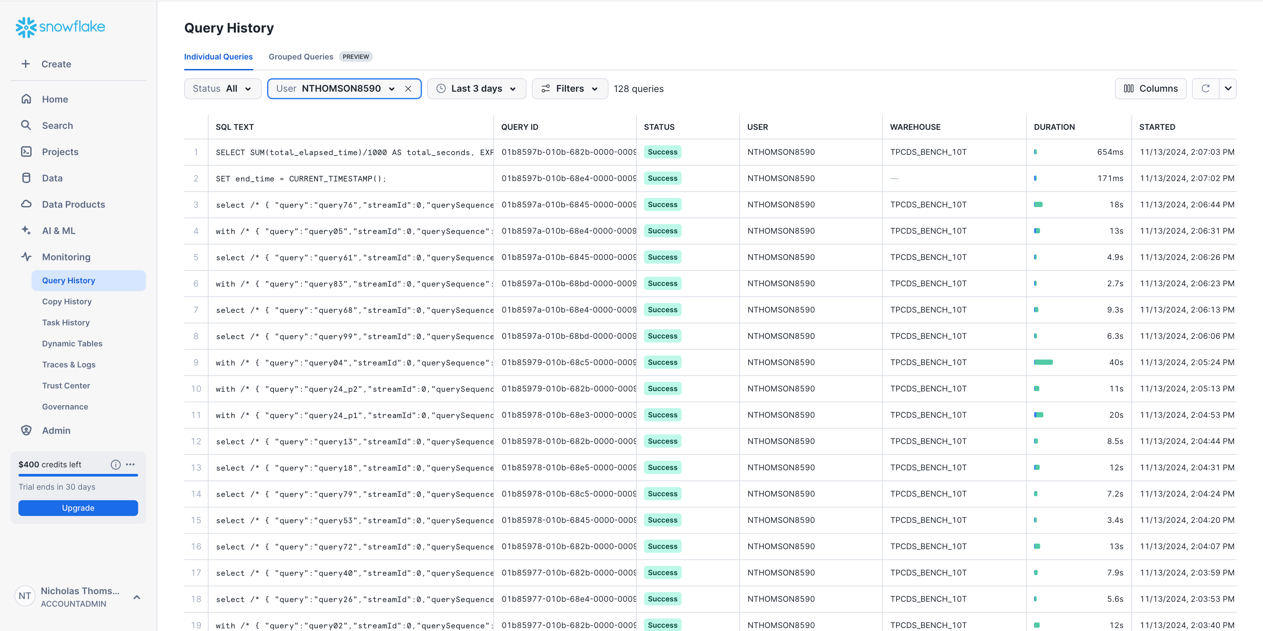This screenshot has width=1263, height=631.
Task: Open the Search sidebar icon
Action: point(26,125)
